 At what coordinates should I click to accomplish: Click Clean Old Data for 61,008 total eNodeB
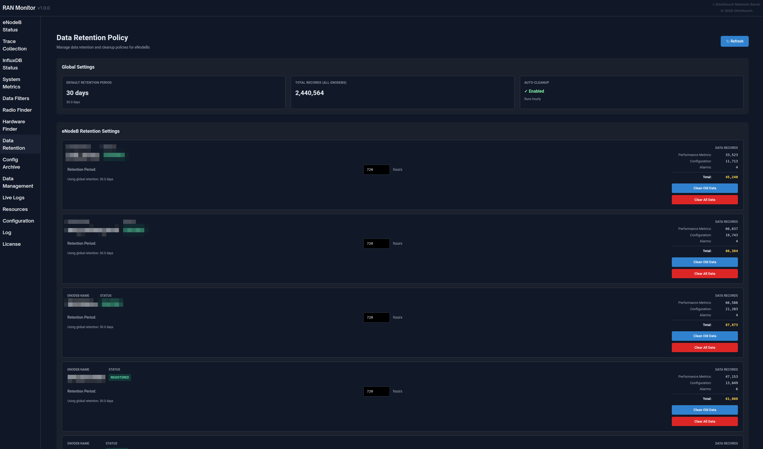705,410
